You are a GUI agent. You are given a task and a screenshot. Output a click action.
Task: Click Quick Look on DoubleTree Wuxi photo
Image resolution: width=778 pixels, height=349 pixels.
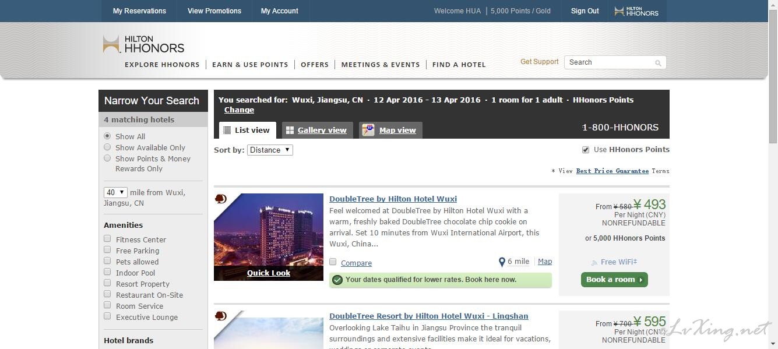pos(269,273)
